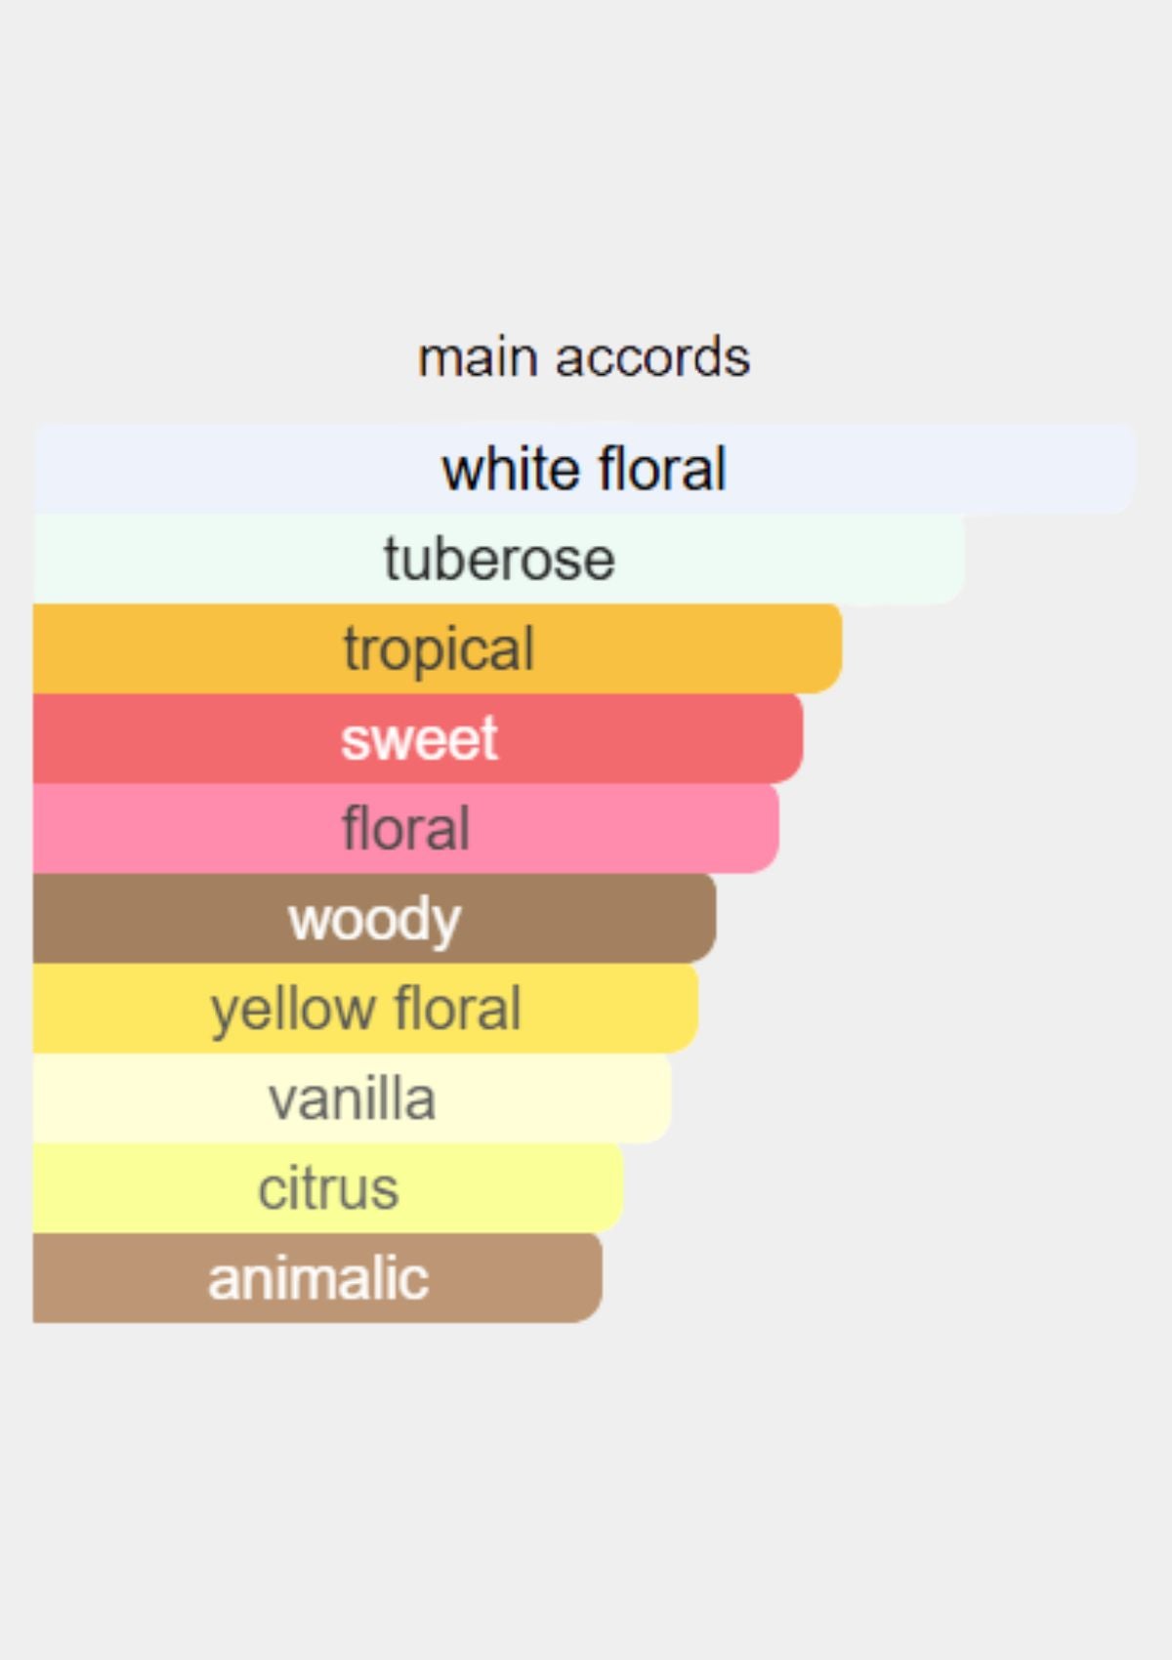1172x1660 pixels.
Task: Click the word "tropical"
Action: coord(439,648)
